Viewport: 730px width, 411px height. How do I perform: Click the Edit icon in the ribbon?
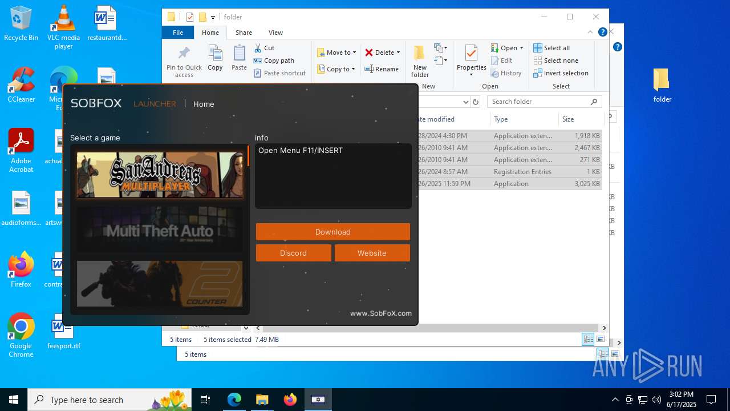[495, 61]
